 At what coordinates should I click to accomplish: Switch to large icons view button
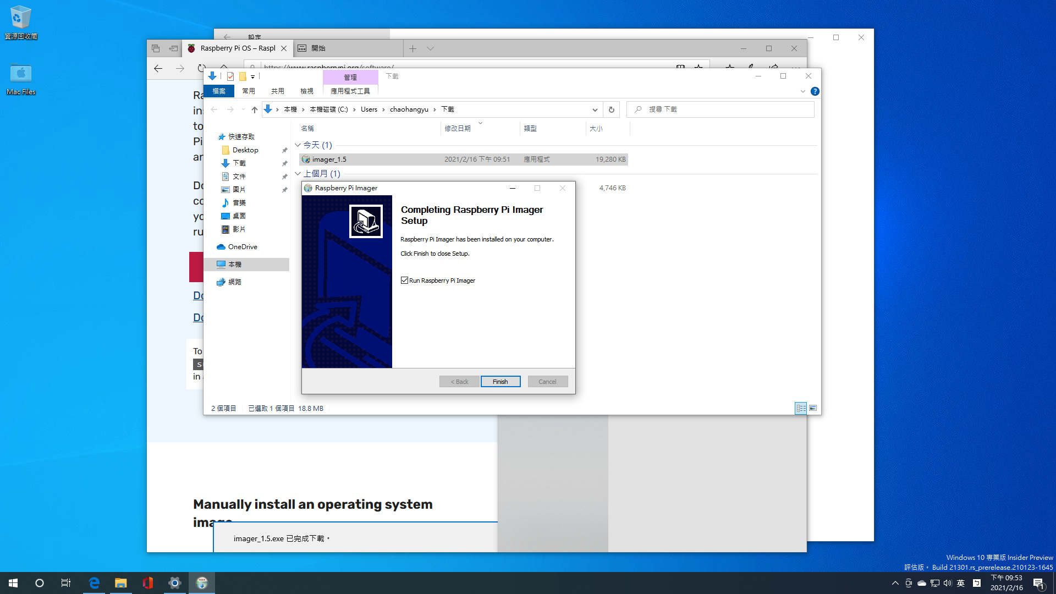(813, 408)
